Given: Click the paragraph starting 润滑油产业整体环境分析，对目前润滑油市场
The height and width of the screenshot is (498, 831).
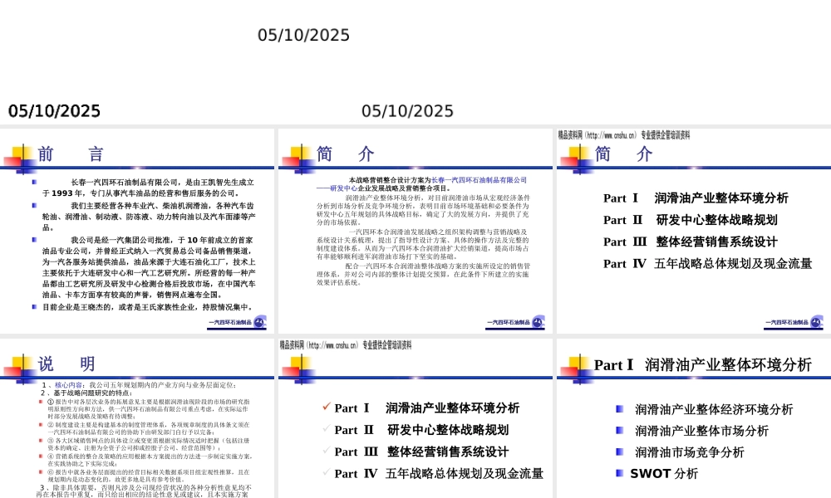Looking at the screenshot, I should pos(423,210).
